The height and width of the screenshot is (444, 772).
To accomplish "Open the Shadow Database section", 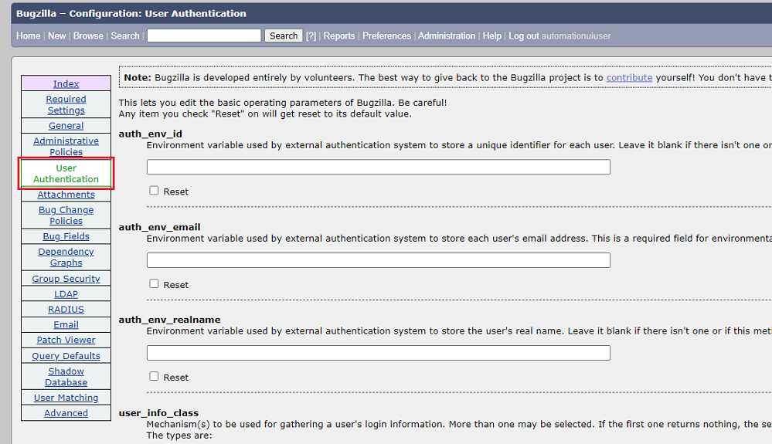I will pos(66,377).
